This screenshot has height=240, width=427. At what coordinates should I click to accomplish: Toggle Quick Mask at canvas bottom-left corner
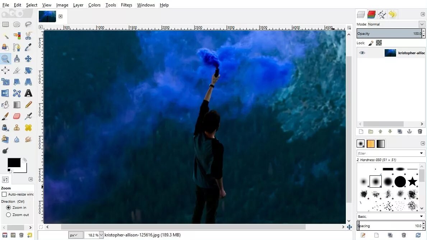[41, 227]
